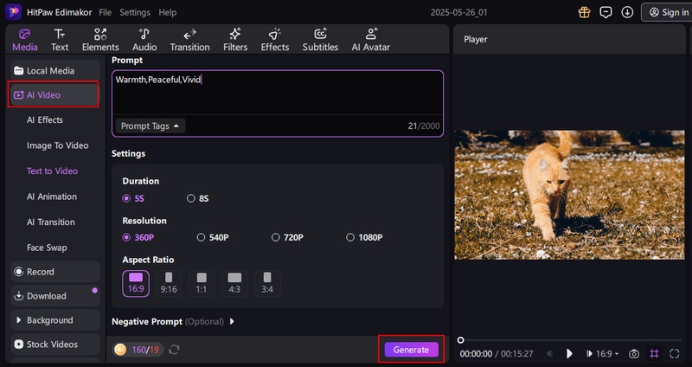Expand the Background section
Viewport: 692px width, 367px height.
[55, 320]
